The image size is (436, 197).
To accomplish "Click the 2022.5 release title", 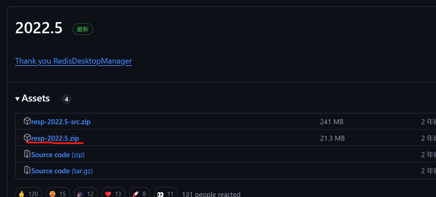I will [39, 28].
